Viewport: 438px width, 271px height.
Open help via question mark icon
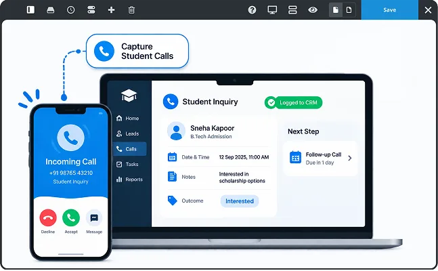point(252,9)
